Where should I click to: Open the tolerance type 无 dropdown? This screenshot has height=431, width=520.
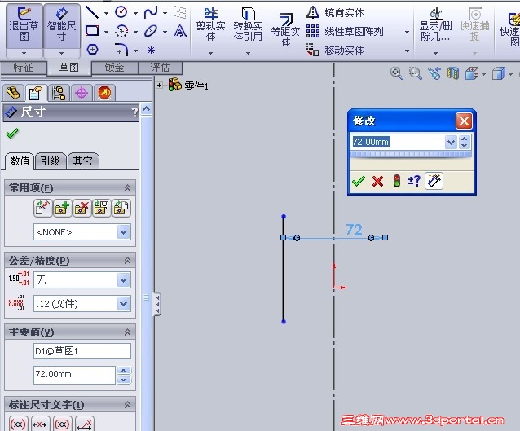124,279
